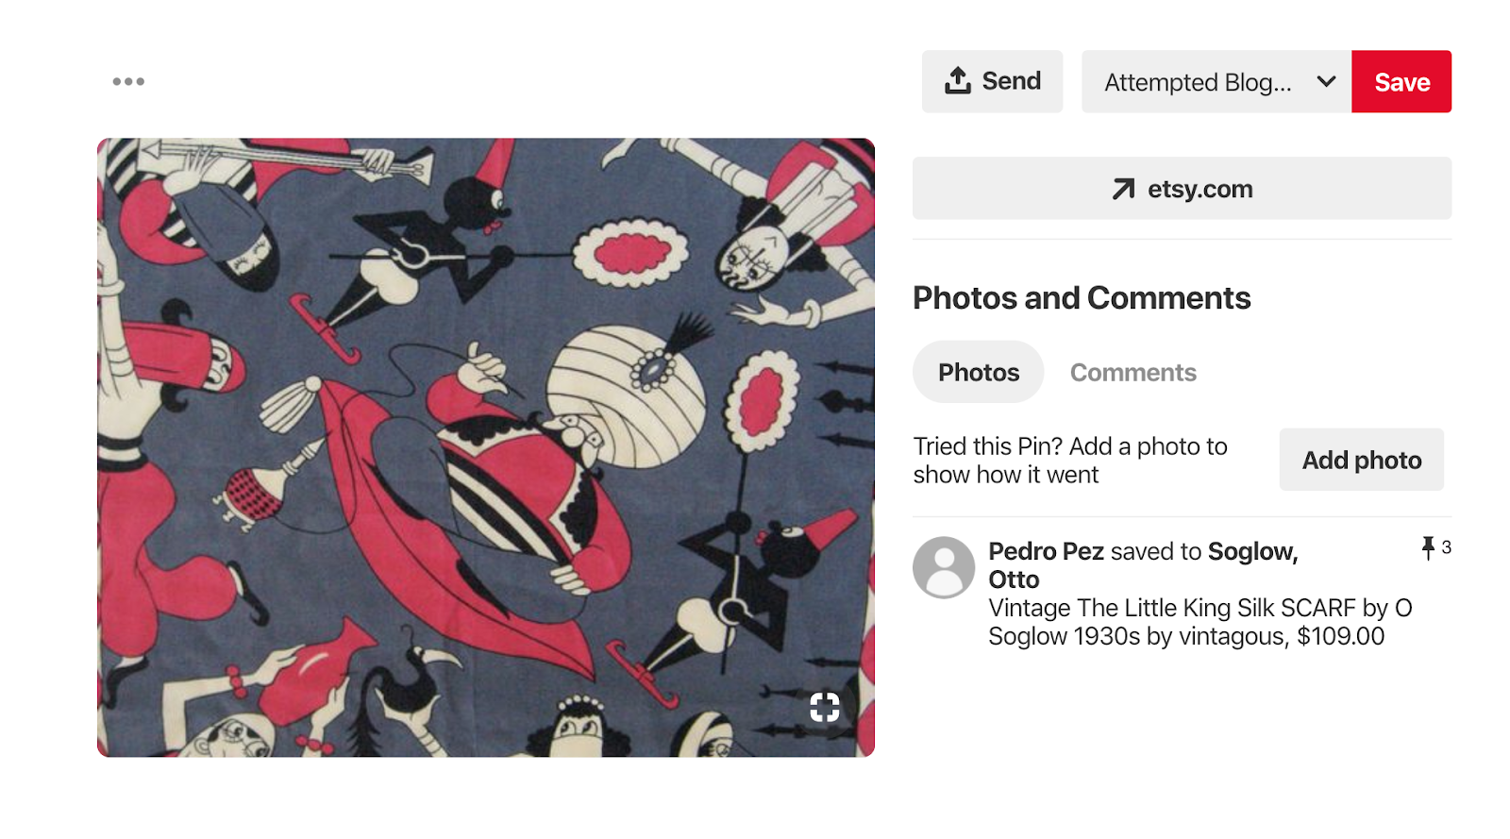Image resolution: width=1510 pixels, height=839 pixels.
Task: Expand the board chevron next to Attempted Blog
Action: (x=1326, y=81)
